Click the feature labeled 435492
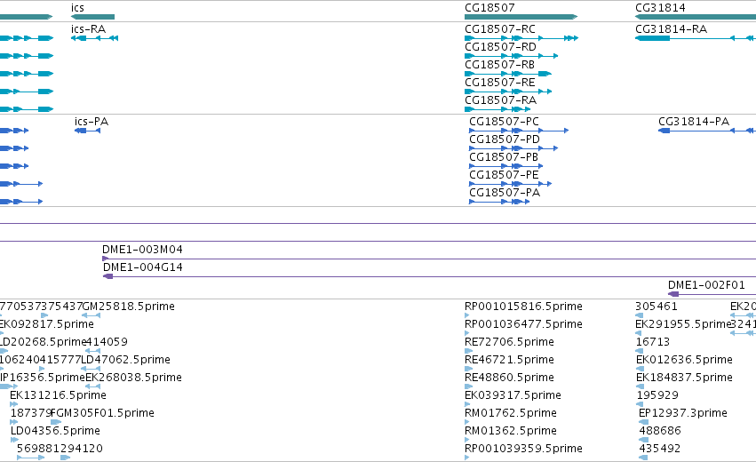Screen dimensions: 756x462 click(x=659, y=449)
